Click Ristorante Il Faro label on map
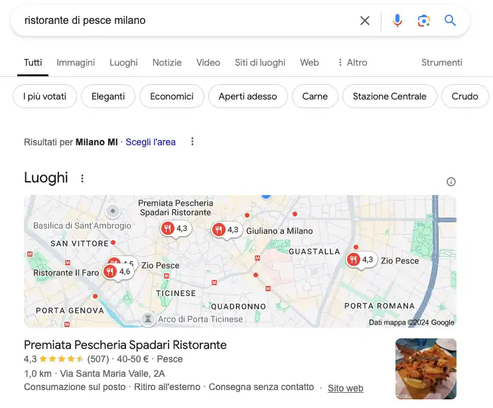493x408 pixels. tap(66, 273)
